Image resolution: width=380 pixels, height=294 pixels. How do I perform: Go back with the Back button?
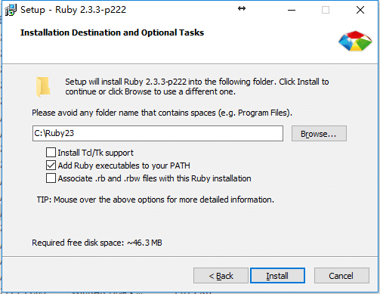221,276
